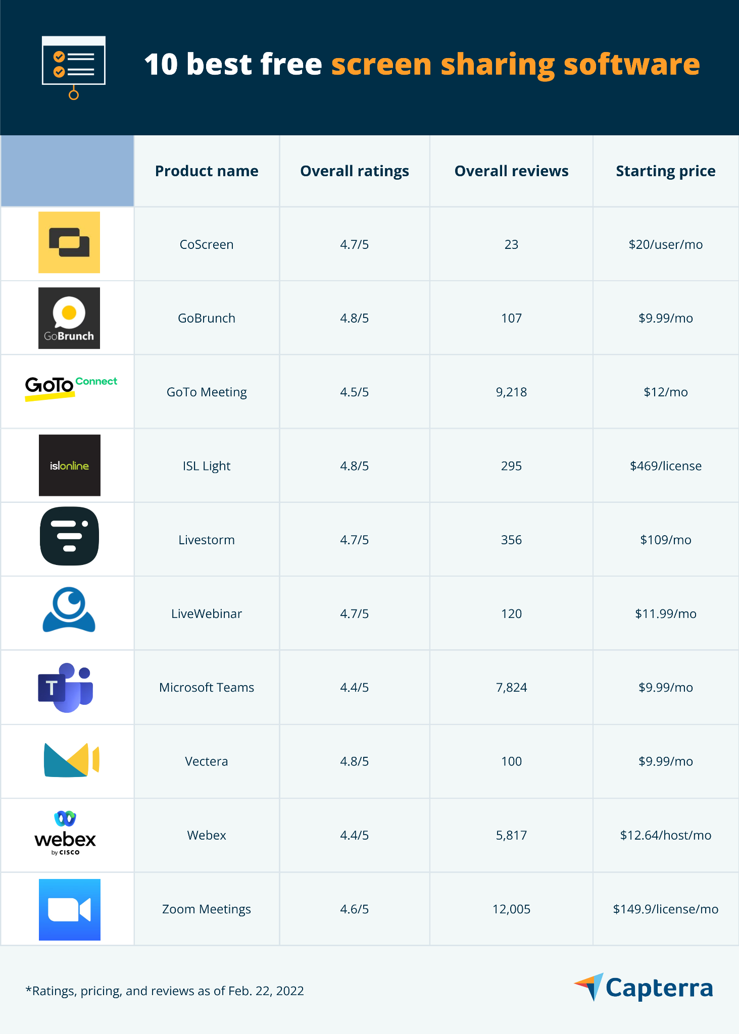739x1034 pixels.
Task: Select the Overall reviews column header
Action: (x=511, y=171)
